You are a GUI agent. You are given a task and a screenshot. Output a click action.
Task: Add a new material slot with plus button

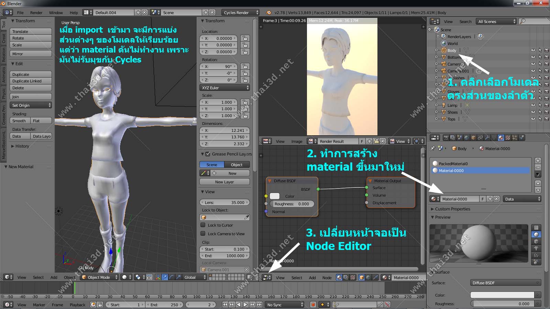click(538, 161)
